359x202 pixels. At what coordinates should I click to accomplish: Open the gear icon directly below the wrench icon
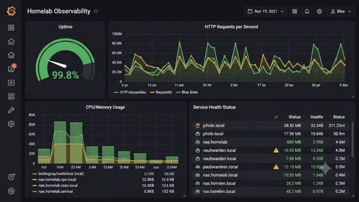coord(11,124)
